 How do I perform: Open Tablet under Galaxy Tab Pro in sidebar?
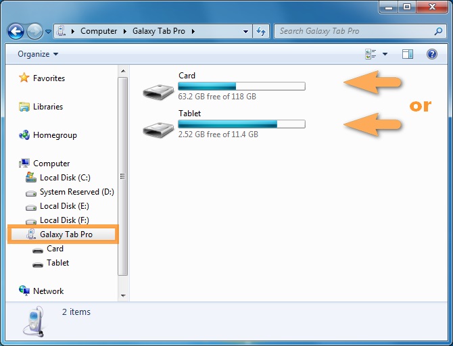tap(57, 262)
